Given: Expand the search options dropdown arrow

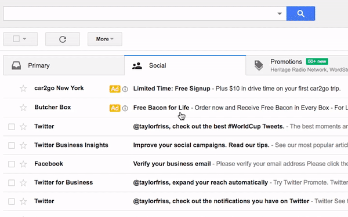Looking at the screenshot, I should coord(280,14).
